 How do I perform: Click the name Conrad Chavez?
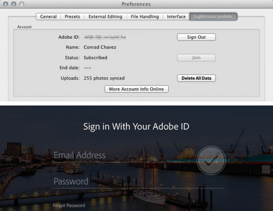(100, 47)
